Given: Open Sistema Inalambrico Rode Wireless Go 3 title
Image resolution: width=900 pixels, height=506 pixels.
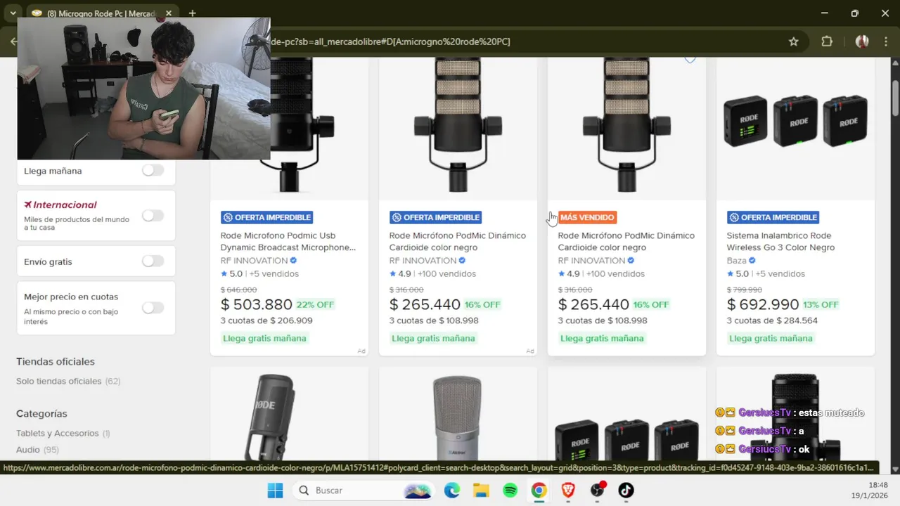Looking at the screenshot, I should tap(781, 241).
